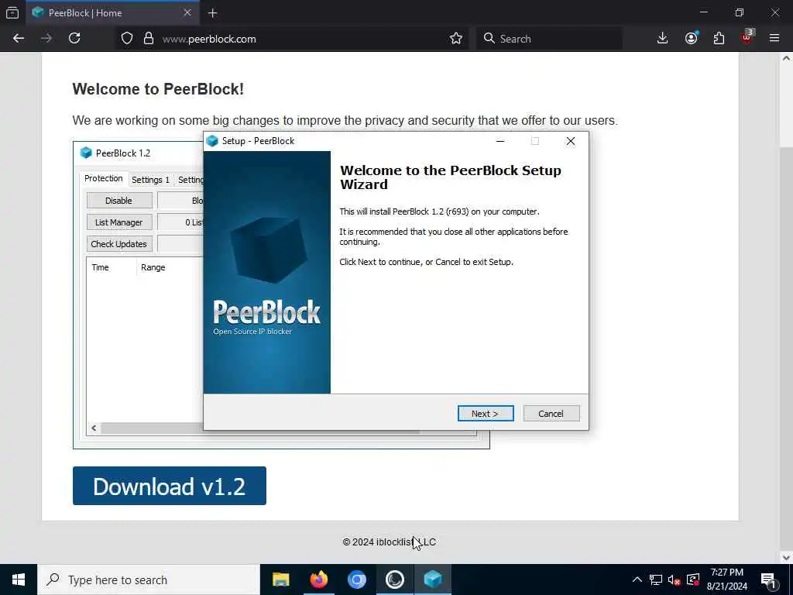
Task: Open the network tray icon
Action: click(x=656, y=580)
